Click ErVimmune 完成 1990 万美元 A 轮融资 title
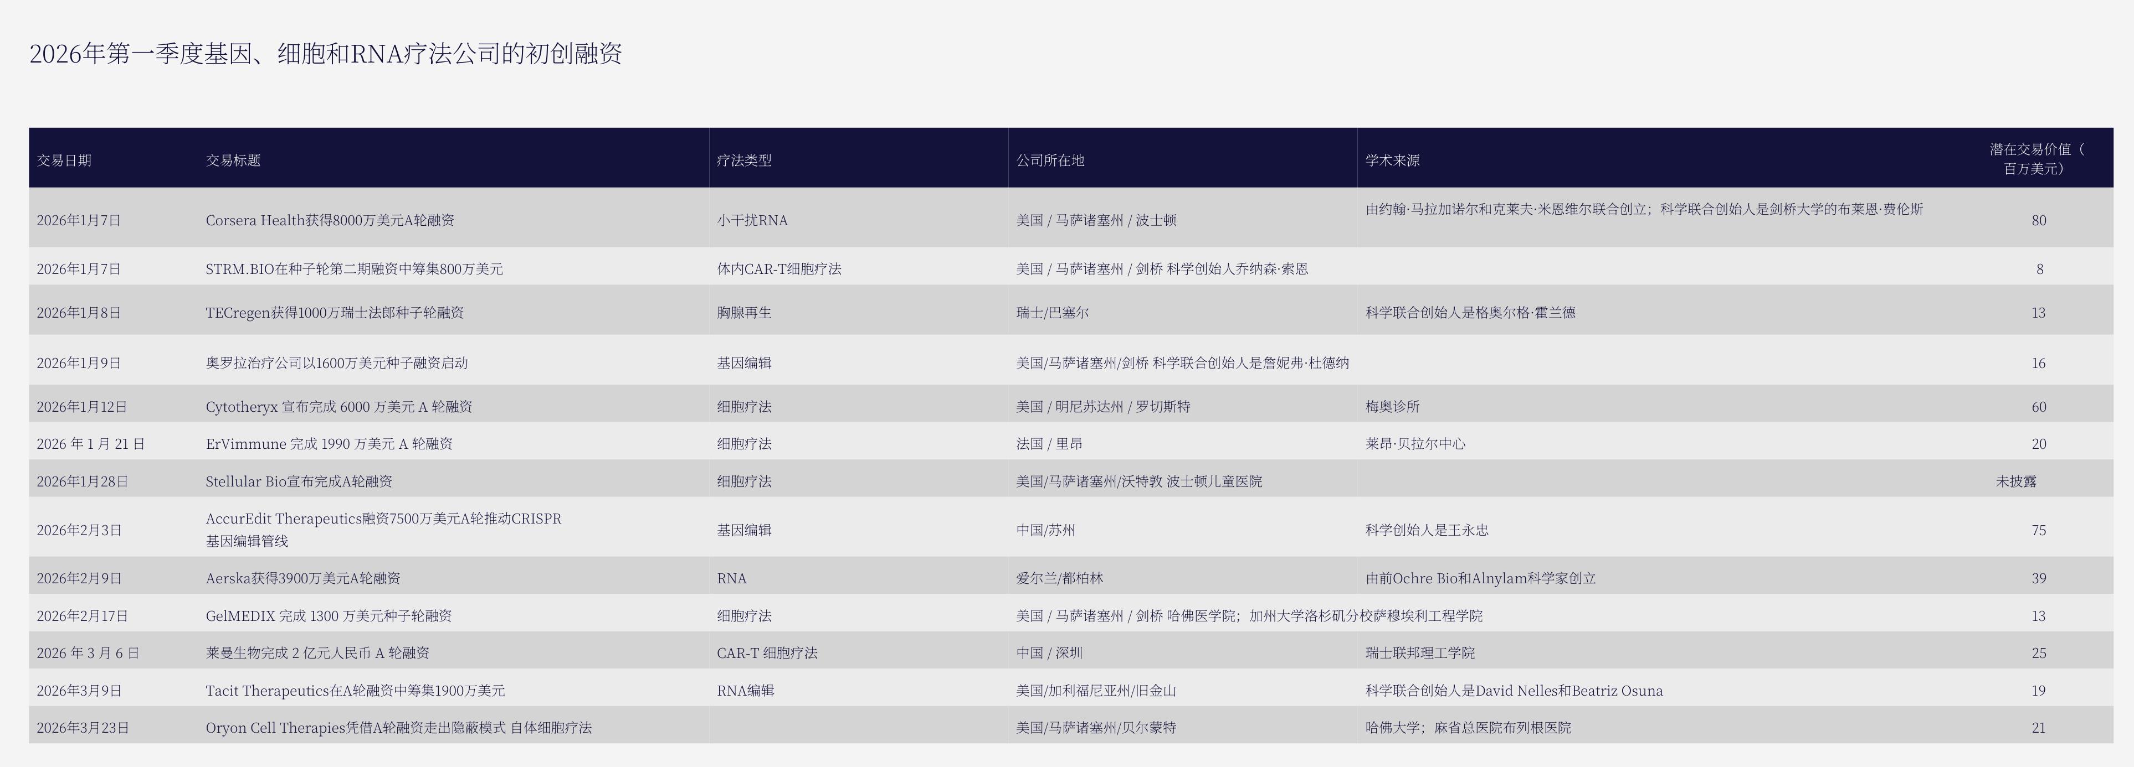The image size is (2134, 767). [x=329, y=444]
